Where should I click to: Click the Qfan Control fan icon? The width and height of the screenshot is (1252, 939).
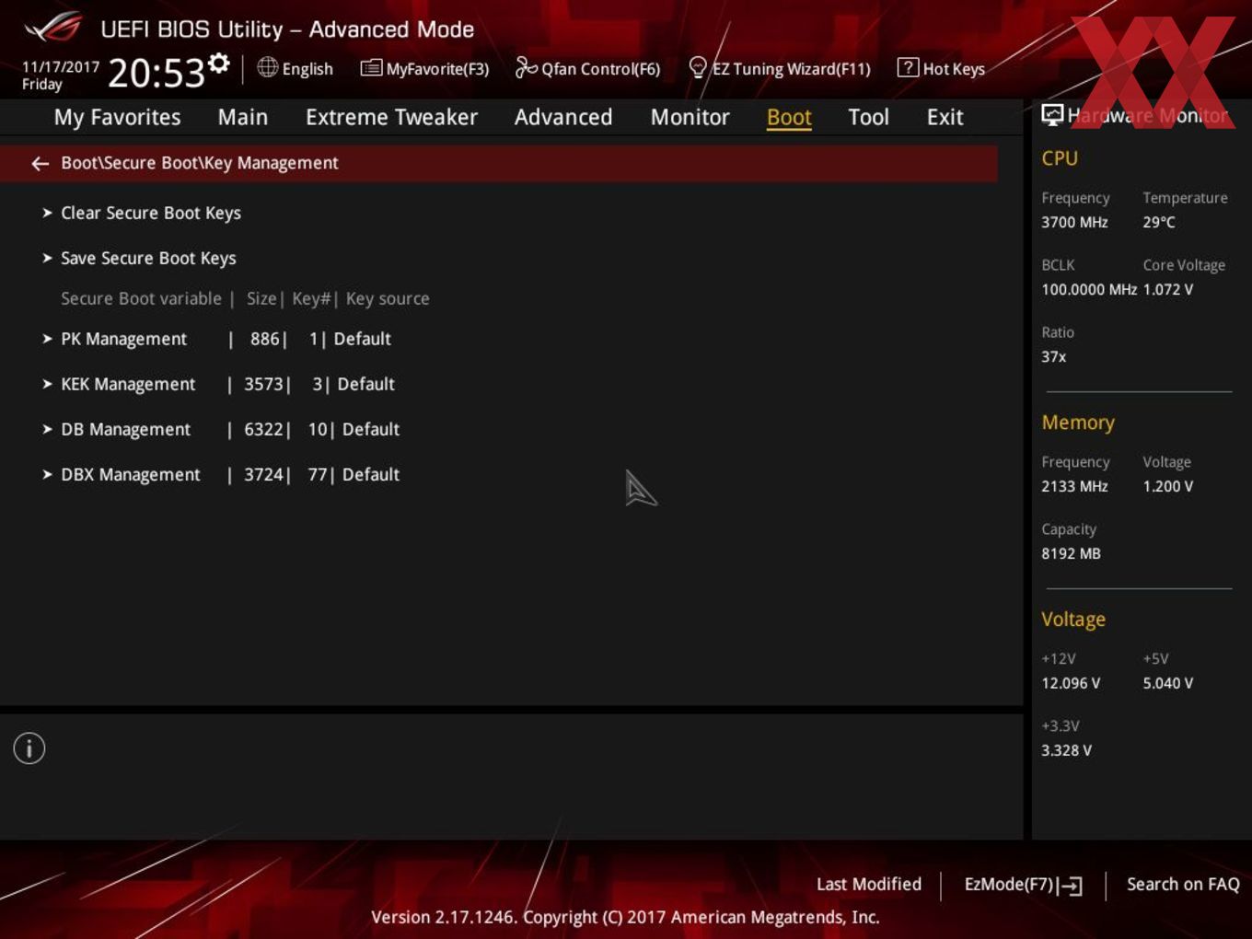(x=526, y=67)
